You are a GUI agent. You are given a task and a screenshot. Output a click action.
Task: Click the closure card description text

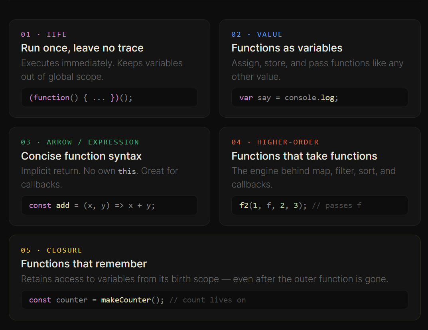point(204,279)
